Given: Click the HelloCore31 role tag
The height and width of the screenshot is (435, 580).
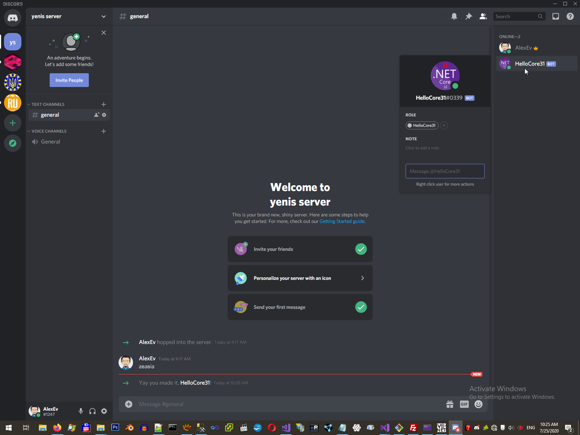Looking at the screenshot, I should pos(422,125).
